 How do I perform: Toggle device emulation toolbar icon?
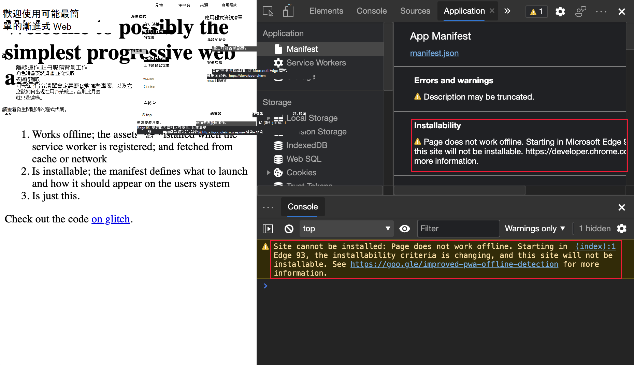(x=288, y=11)
